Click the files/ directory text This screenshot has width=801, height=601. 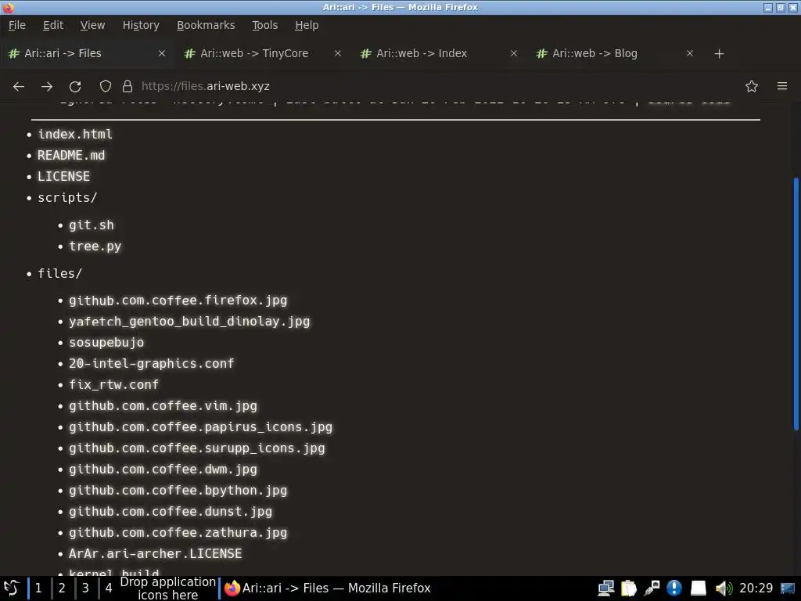point(59,273)
